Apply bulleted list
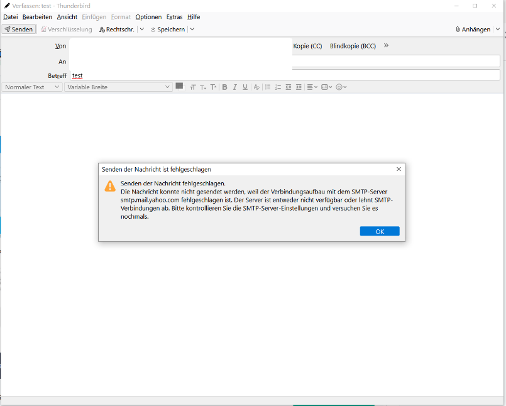Screen dimensions: 506x406 click(268, 87)
